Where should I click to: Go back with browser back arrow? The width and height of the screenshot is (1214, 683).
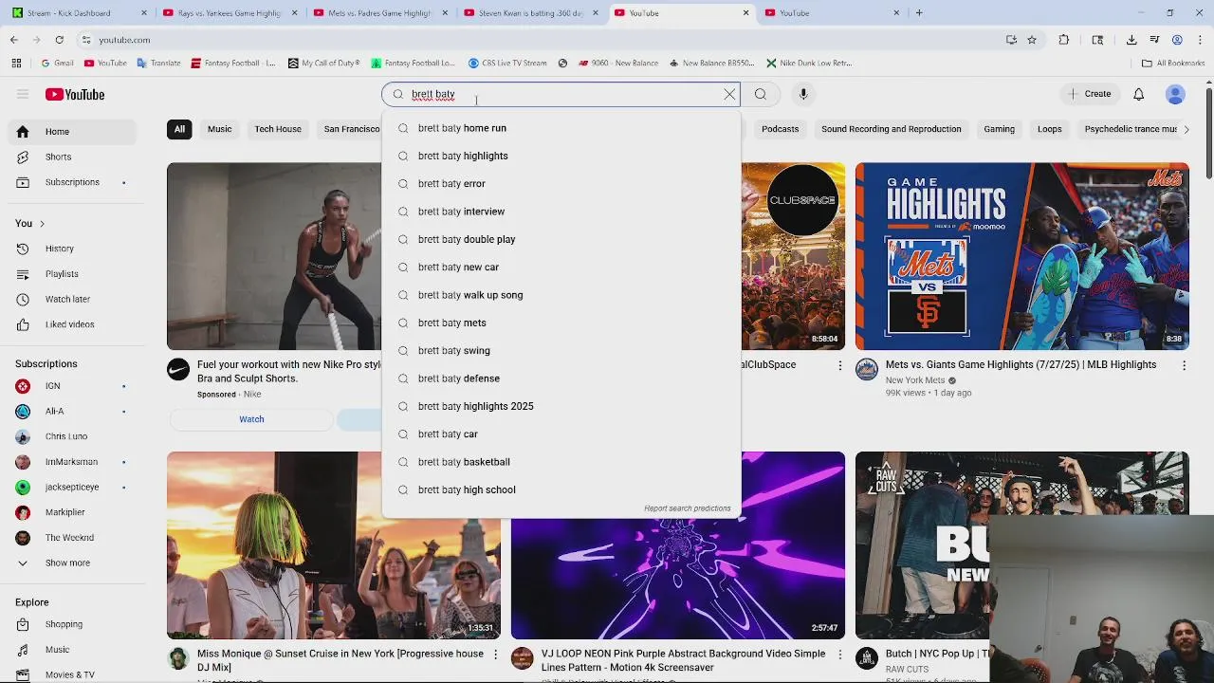14,40
